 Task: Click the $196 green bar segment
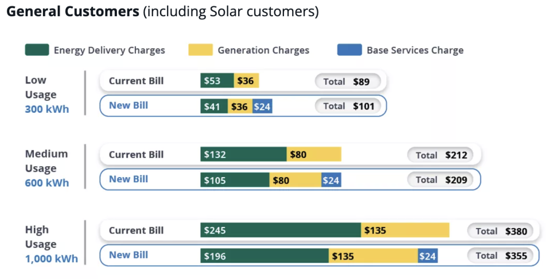(264, 256)
